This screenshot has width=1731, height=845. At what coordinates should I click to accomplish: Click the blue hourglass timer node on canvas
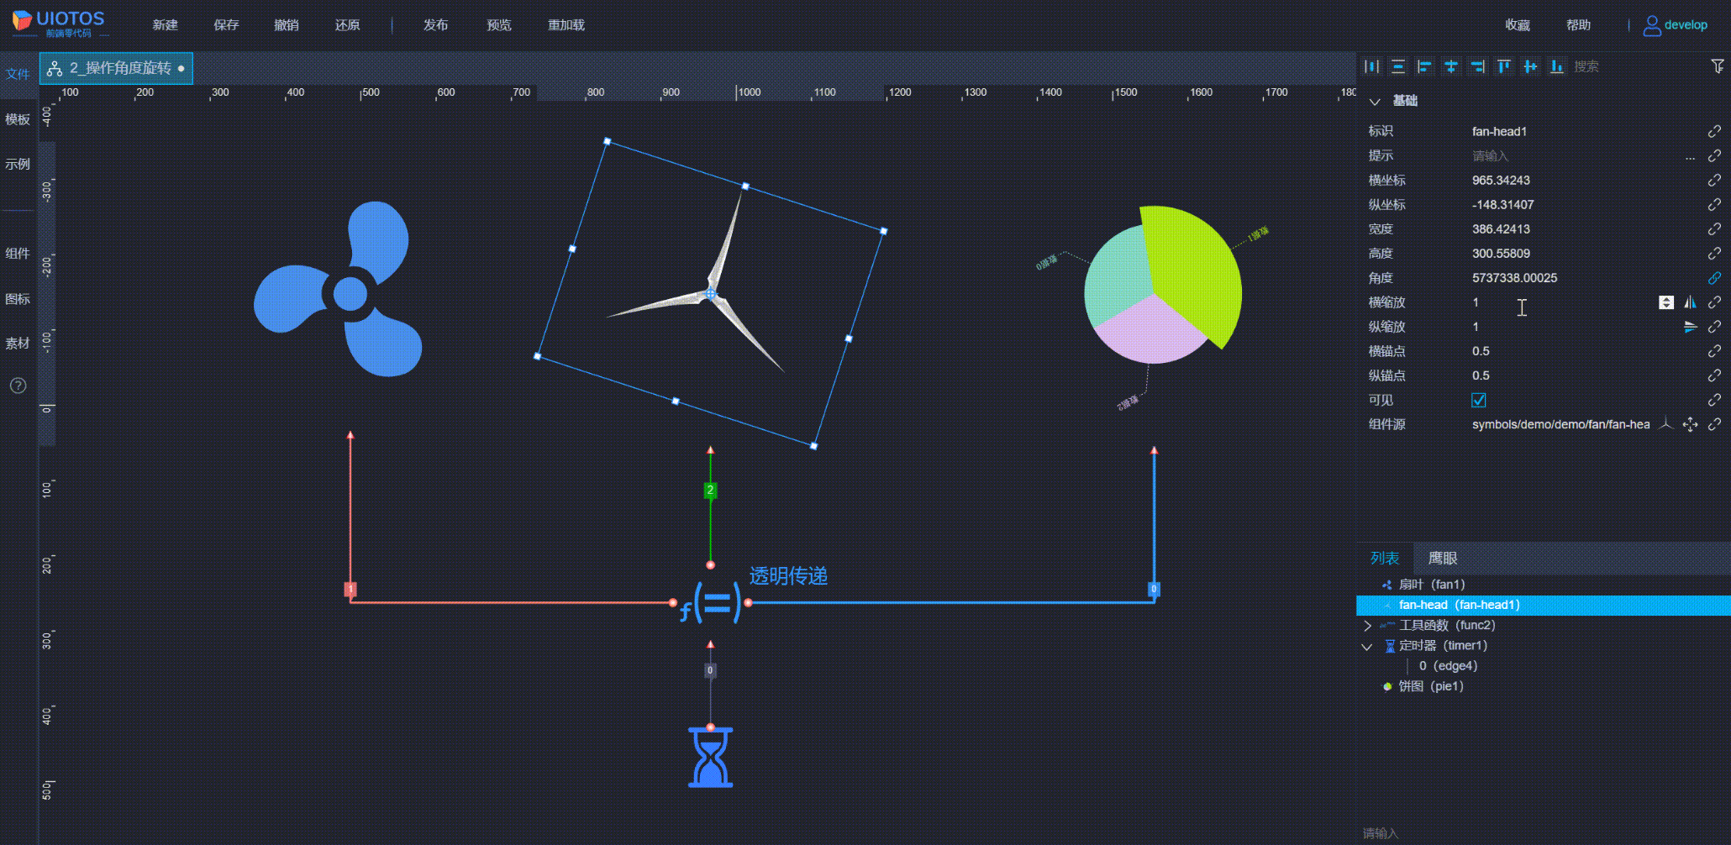pos(711,757)
